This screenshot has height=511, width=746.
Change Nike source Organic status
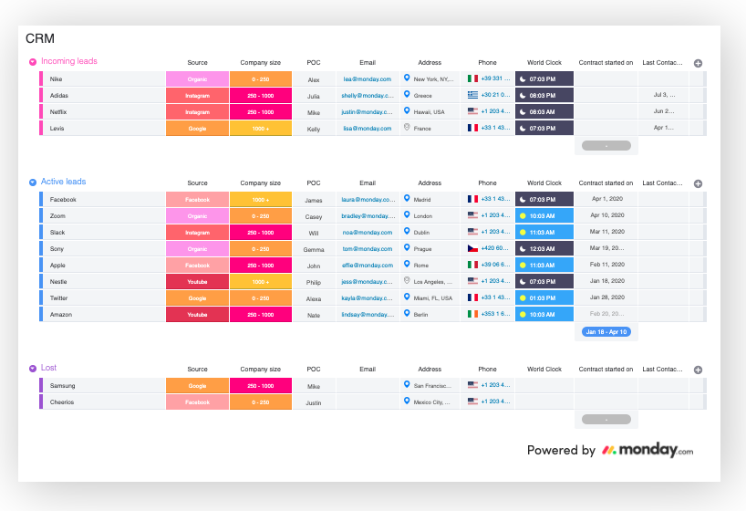click(x=197, y=79)
